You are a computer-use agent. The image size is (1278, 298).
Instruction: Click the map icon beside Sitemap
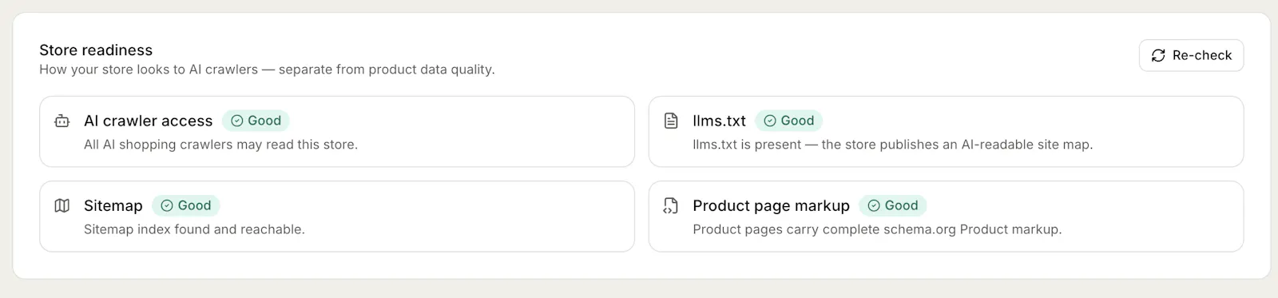click(62, 205)
